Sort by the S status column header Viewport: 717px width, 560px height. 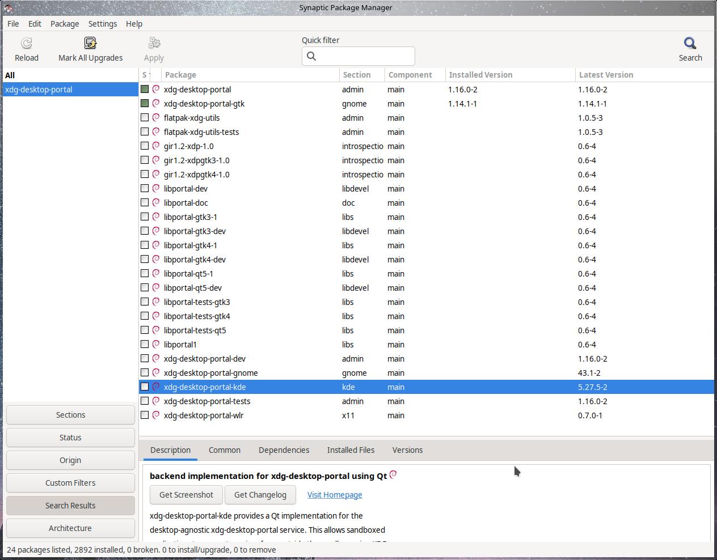(145, 75)
